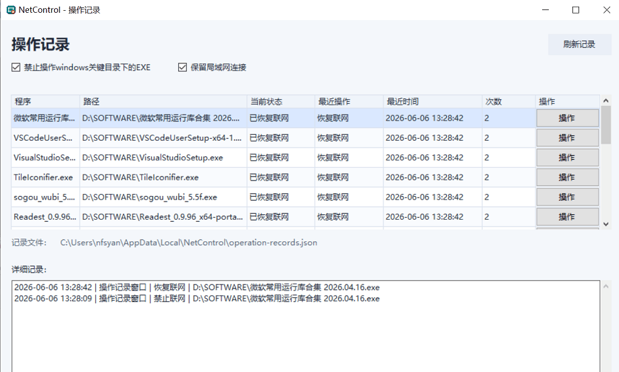The width and height of the screenshot is (619, 372).
Task: Select the 微软常用运行库... program cell
Action: coord(45,118)
